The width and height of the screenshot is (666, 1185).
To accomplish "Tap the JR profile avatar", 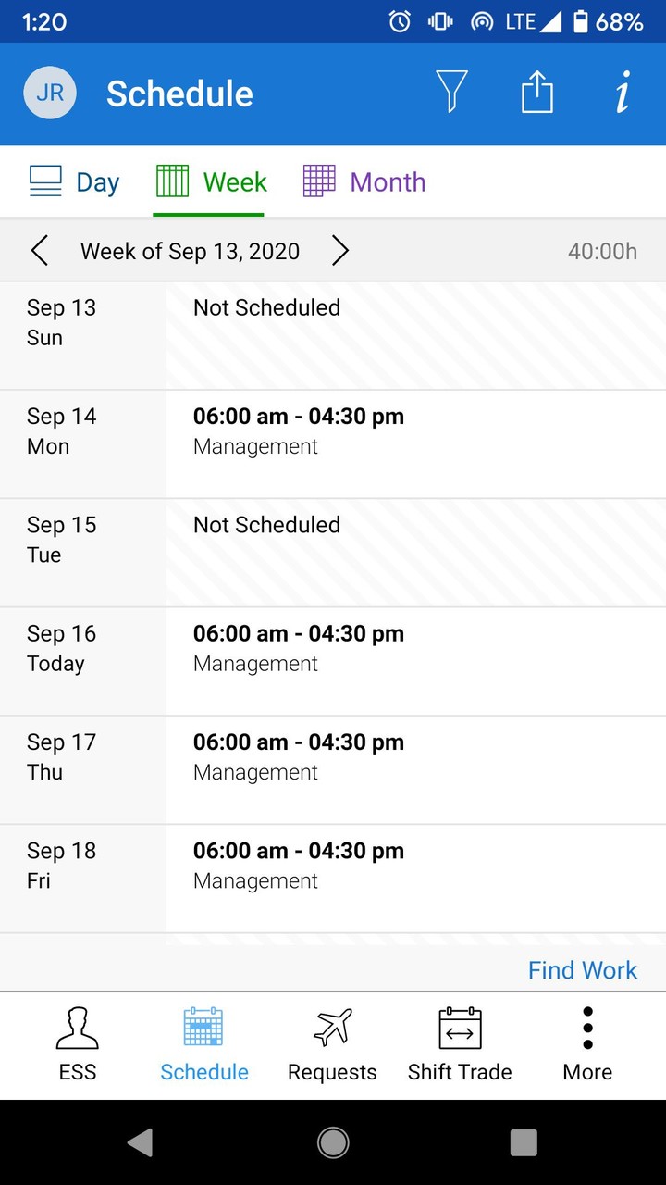I will pos(50,93).
